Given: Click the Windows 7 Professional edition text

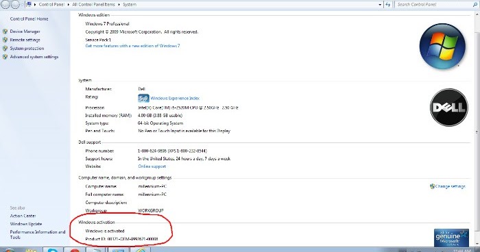Looking at the screenshot, I should coord(107,24).
